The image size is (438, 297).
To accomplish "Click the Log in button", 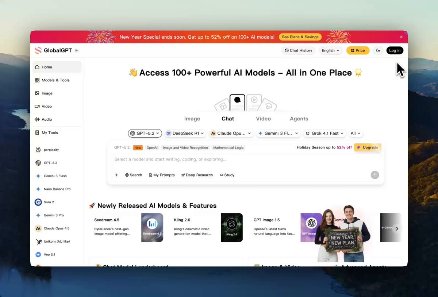I will pyautogui.click(x=395, y=51).
